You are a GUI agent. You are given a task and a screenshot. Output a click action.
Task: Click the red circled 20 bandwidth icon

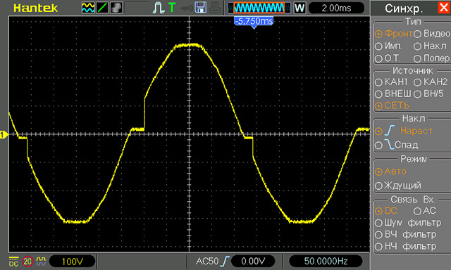coord(27,262)
